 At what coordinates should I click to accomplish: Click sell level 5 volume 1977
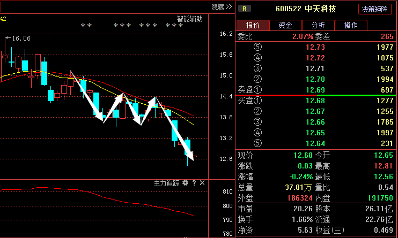click(x=385, y=47)
